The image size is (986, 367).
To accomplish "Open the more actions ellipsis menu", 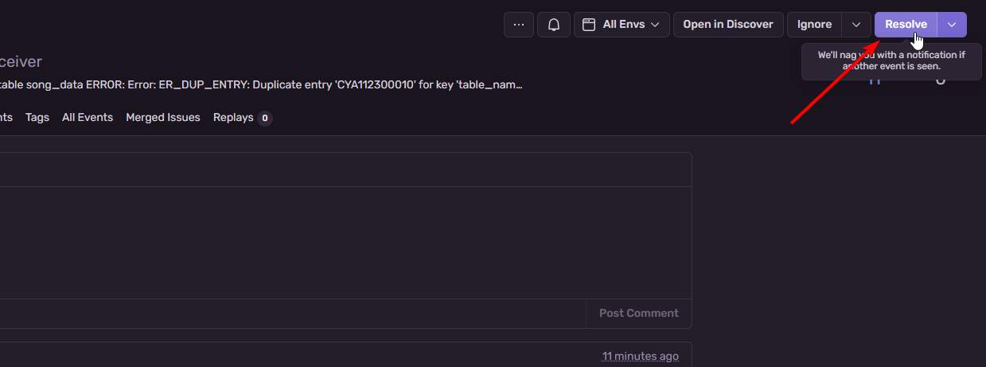I will tap(518, 25).
